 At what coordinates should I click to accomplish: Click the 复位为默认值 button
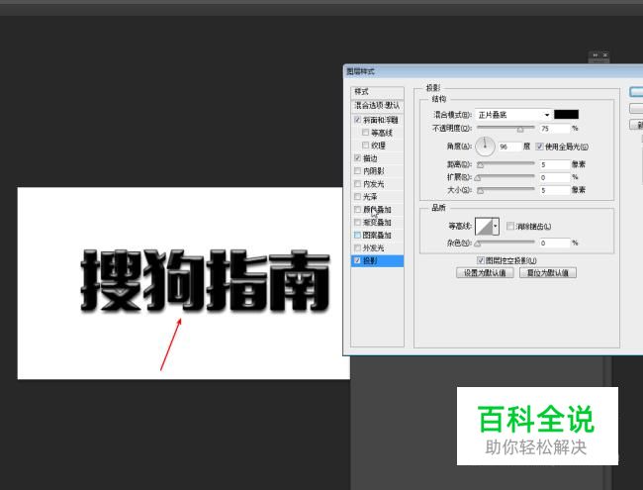[x=548, y=273]
